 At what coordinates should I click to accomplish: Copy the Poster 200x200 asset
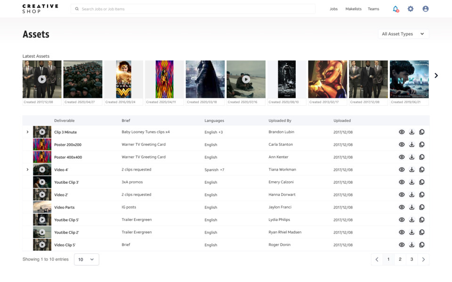(x=422, y=144)
